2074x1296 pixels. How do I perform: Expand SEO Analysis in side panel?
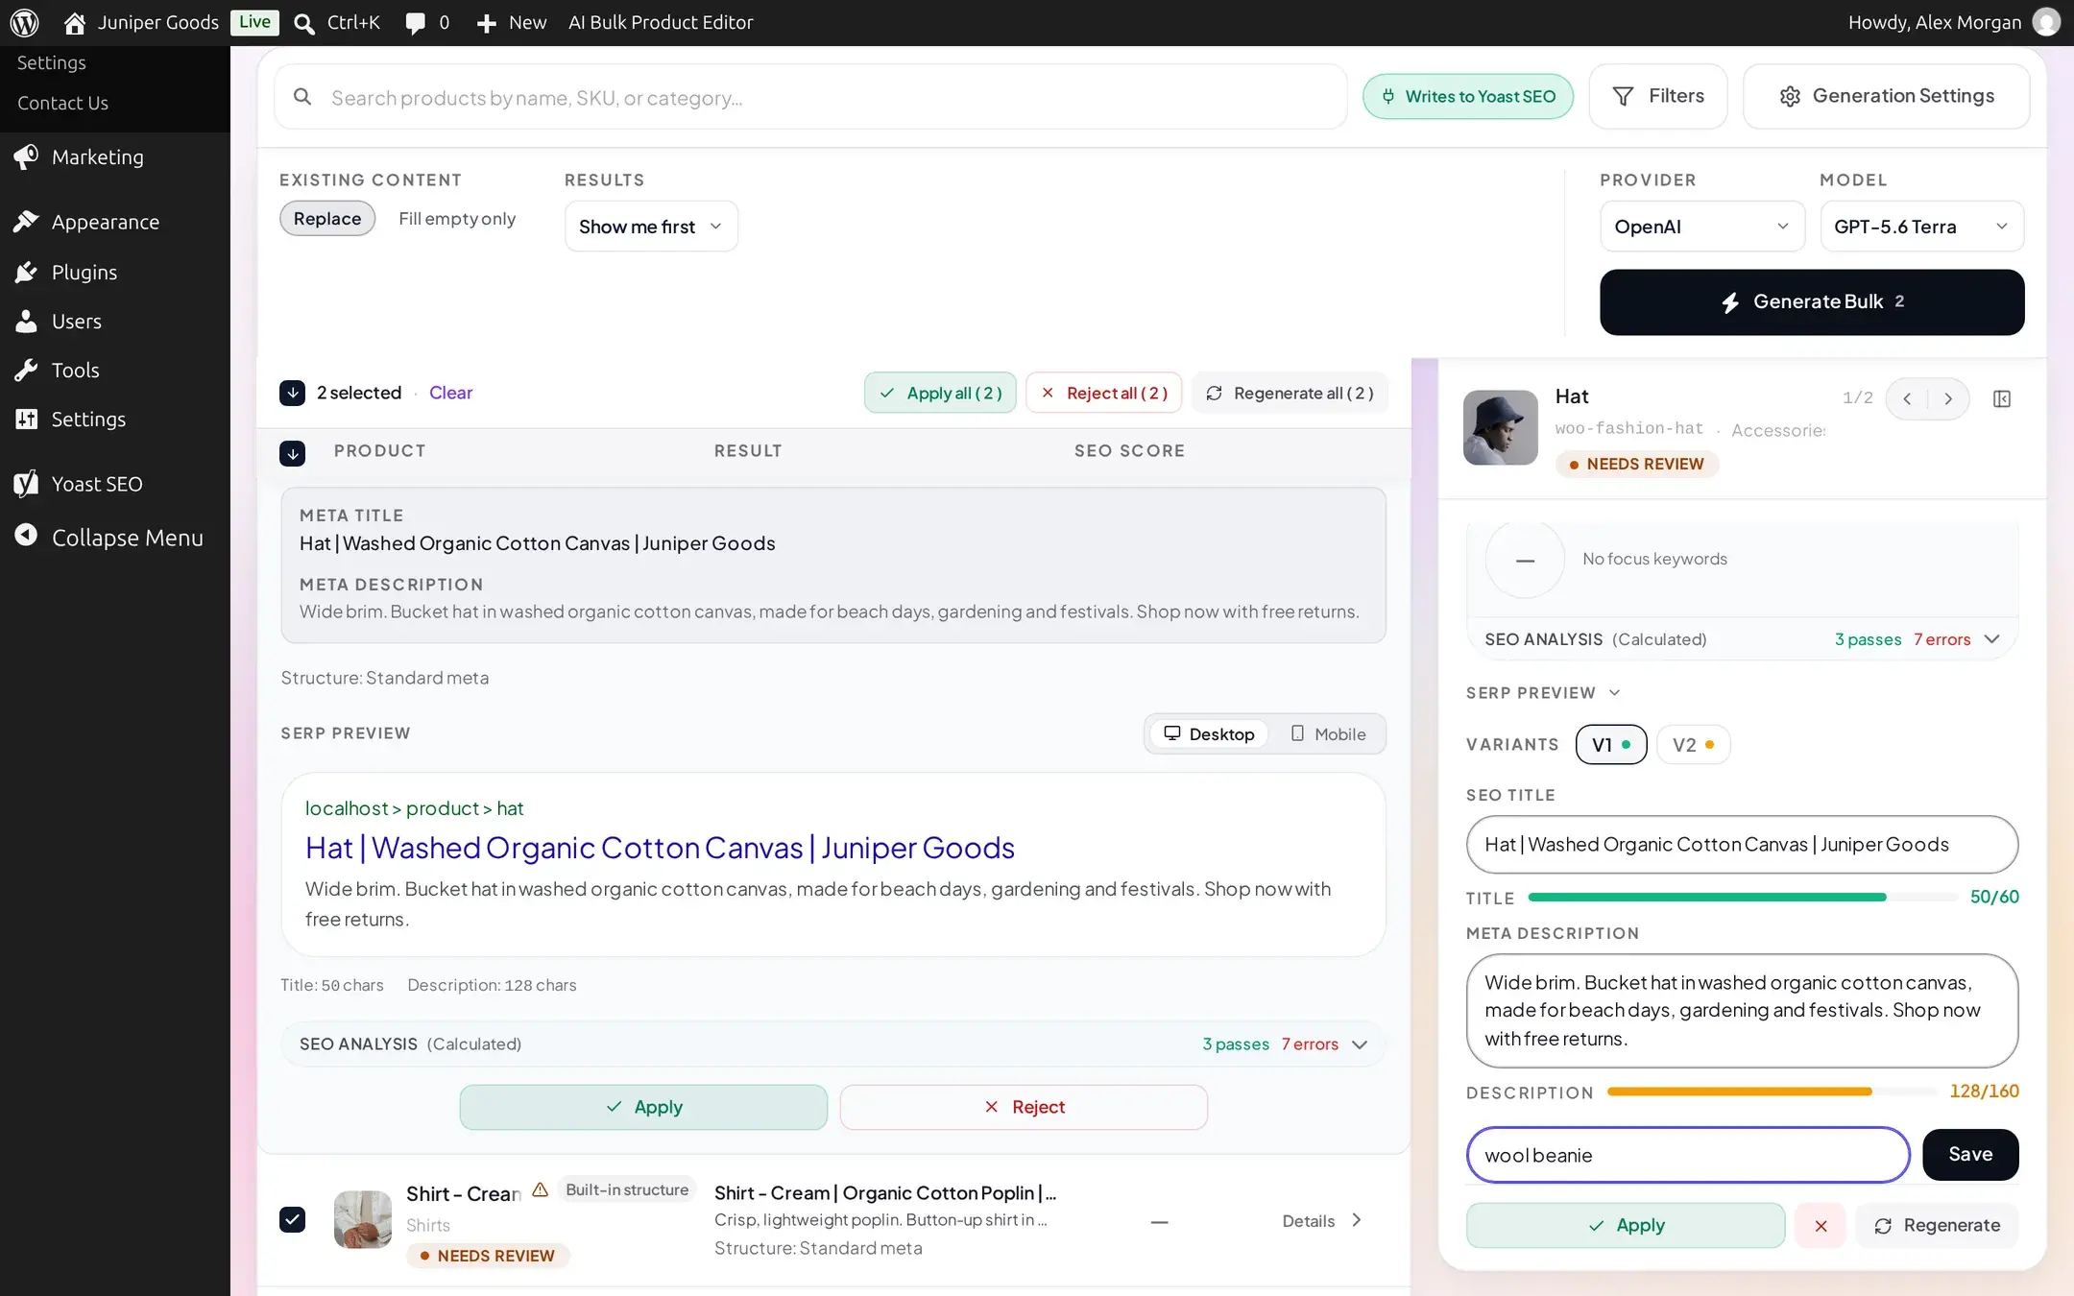pyautogui.click(x=1742, y=639)
